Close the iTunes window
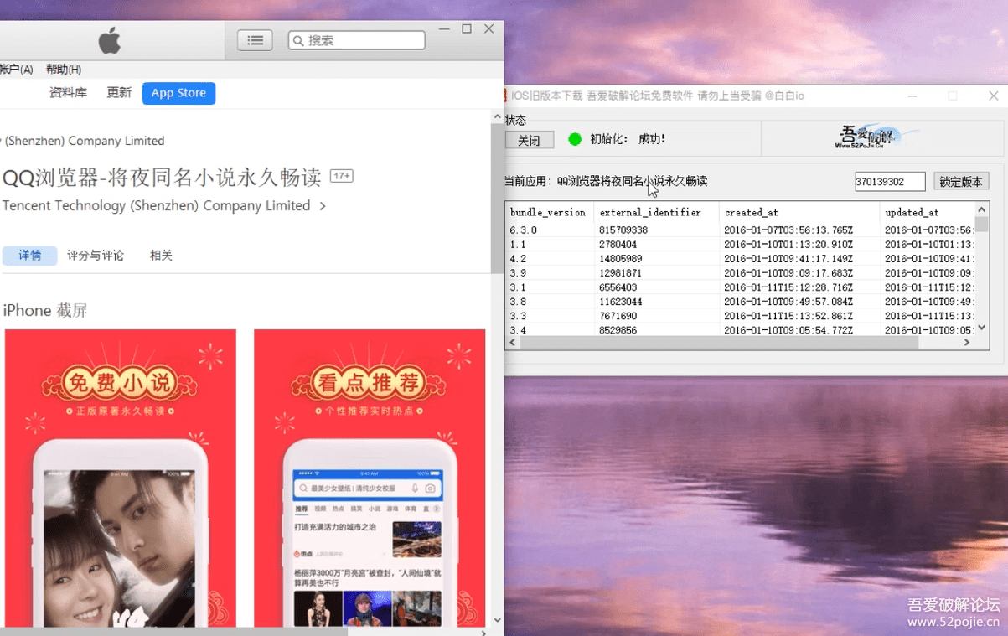This screenshot has width=1008, height=636. (x=489, y=29)
